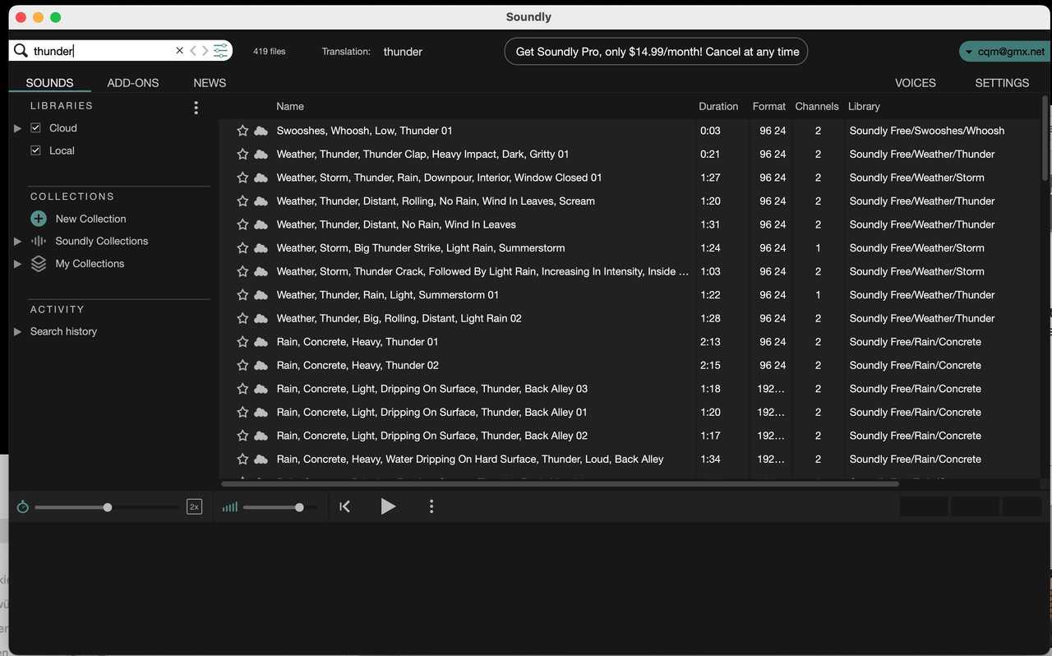This screenshot has width=1052, height=656.
Task: Toggle the 2x playback speed button
Action: 195,506
